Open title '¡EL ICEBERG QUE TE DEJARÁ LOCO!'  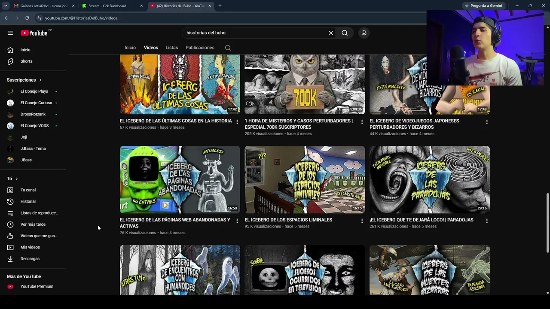tap(422, 220)
